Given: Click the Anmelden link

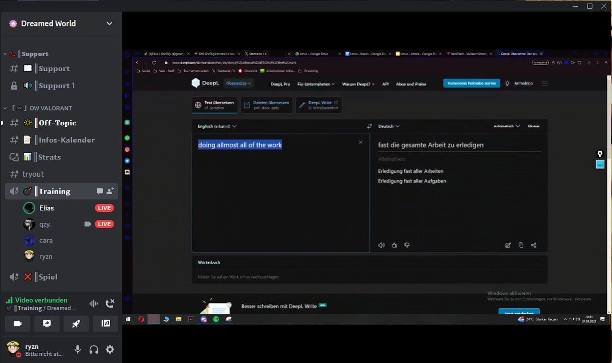Looking at the screenshot, I should 524,83.
